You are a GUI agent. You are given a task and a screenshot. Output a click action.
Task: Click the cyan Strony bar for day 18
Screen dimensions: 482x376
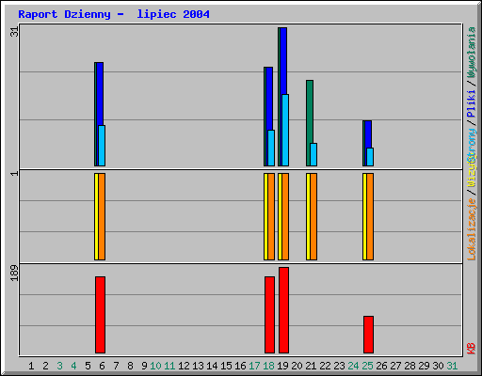(271, 148)
